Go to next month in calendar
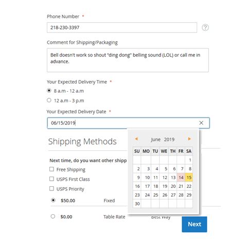The image size is (244, 244). pos(189,139)
